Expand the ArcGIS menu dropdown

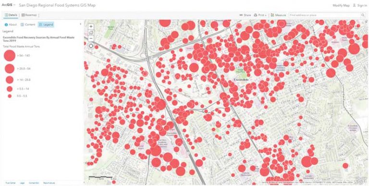pyautogui.click(x=8, y=5)
